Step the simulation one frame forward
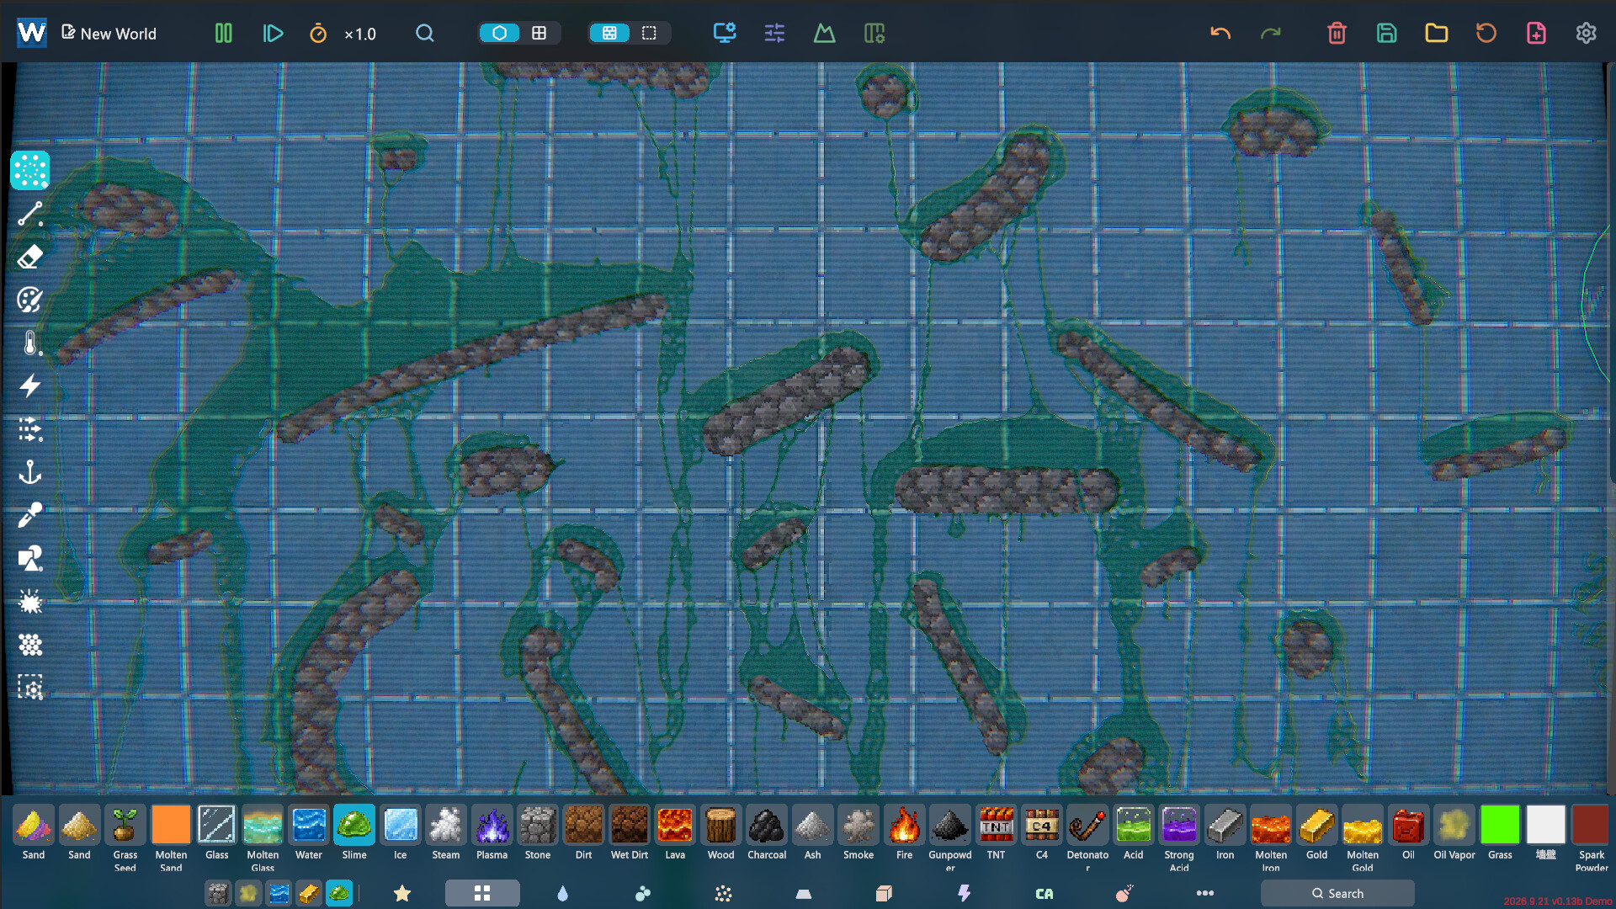Screen dimensions: 1616x909 coord(273,34)
